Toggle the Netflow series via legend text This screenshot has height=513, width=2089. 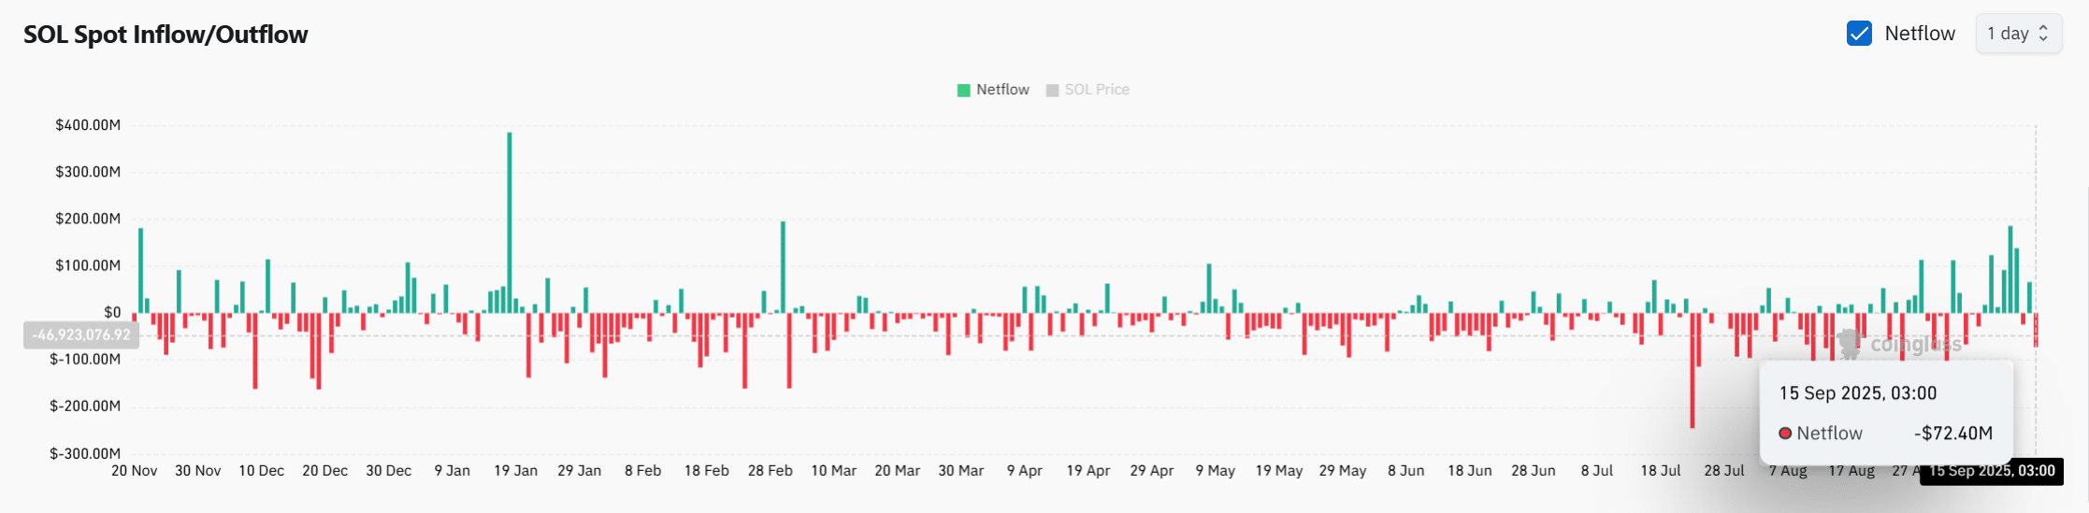1002,90
